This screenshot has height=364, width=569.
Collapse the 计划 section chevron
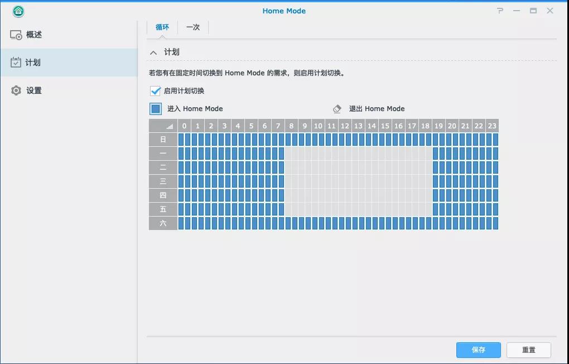coord(153,52)
